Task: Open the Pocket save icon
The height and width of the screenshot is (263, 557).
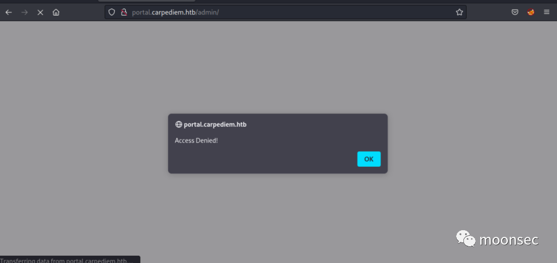Action: pos(515,12)
